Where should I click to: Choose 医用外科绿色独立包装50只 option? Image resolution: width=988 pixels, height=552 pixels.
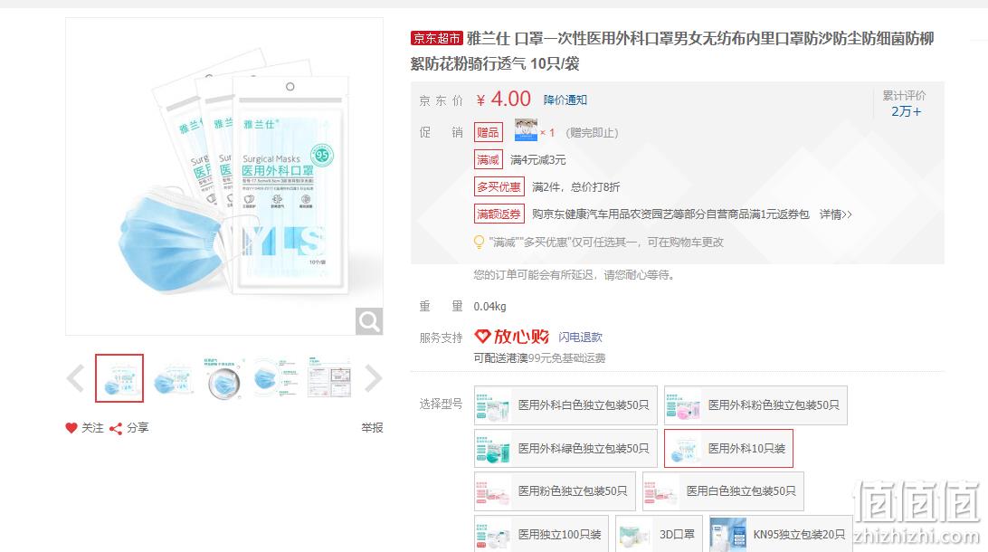click(x=565, y=449)
